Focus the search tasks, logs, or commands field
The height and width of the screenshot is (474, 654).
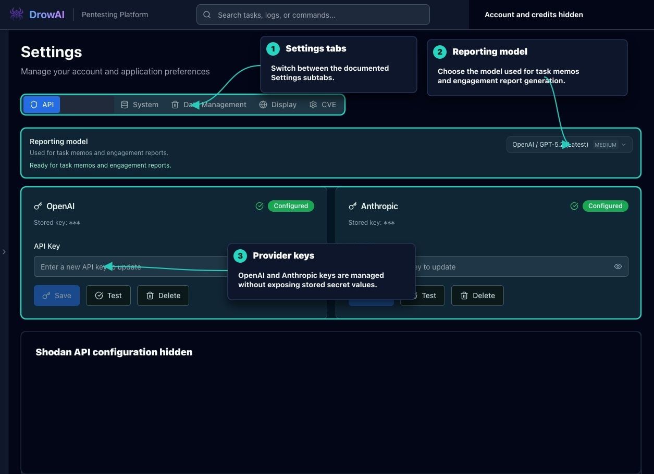click(313, 15)
